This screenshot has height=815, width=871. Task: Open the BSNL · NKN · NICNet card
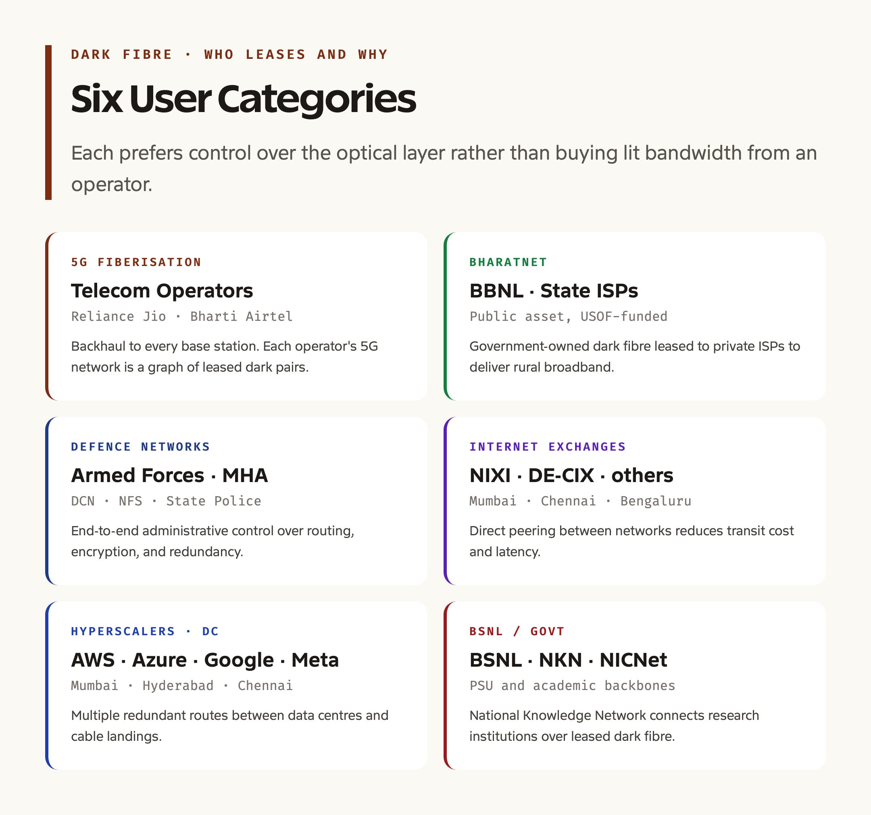tap(634, 685)
